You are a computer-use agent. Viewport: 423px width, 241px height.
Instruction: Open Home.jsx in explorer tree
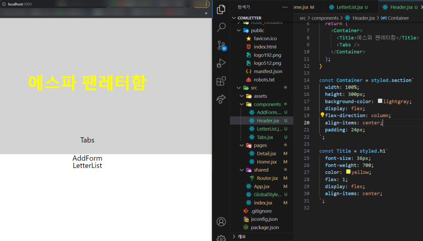pos(267,162)
